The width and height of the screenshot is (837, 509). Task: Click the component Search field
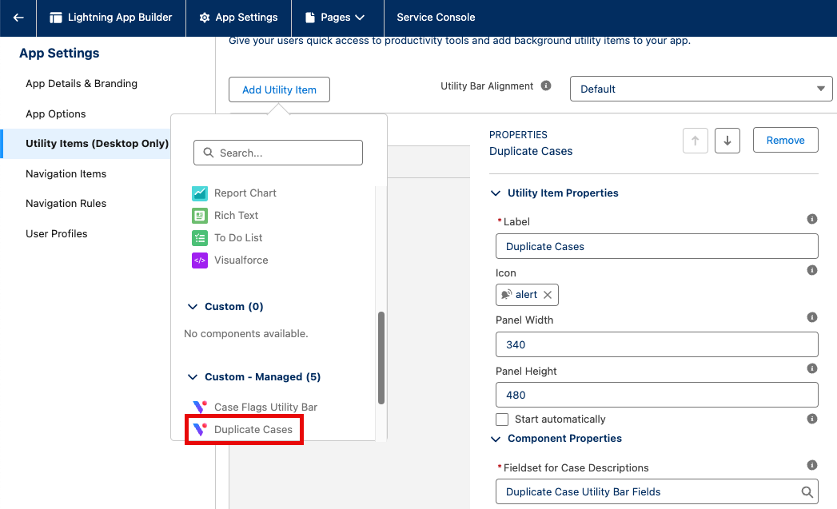point(278,153)
